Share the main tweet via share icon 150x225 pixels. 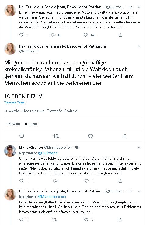(125, 136)
